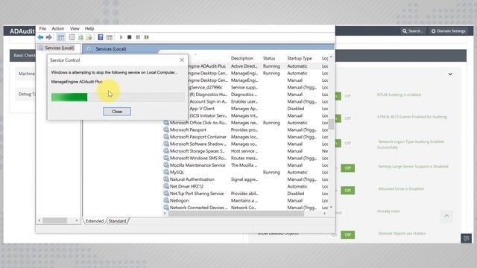477x268 pixels.
Task: Open chat icon at ADAudit bottom corner
Action: [466, 238]
